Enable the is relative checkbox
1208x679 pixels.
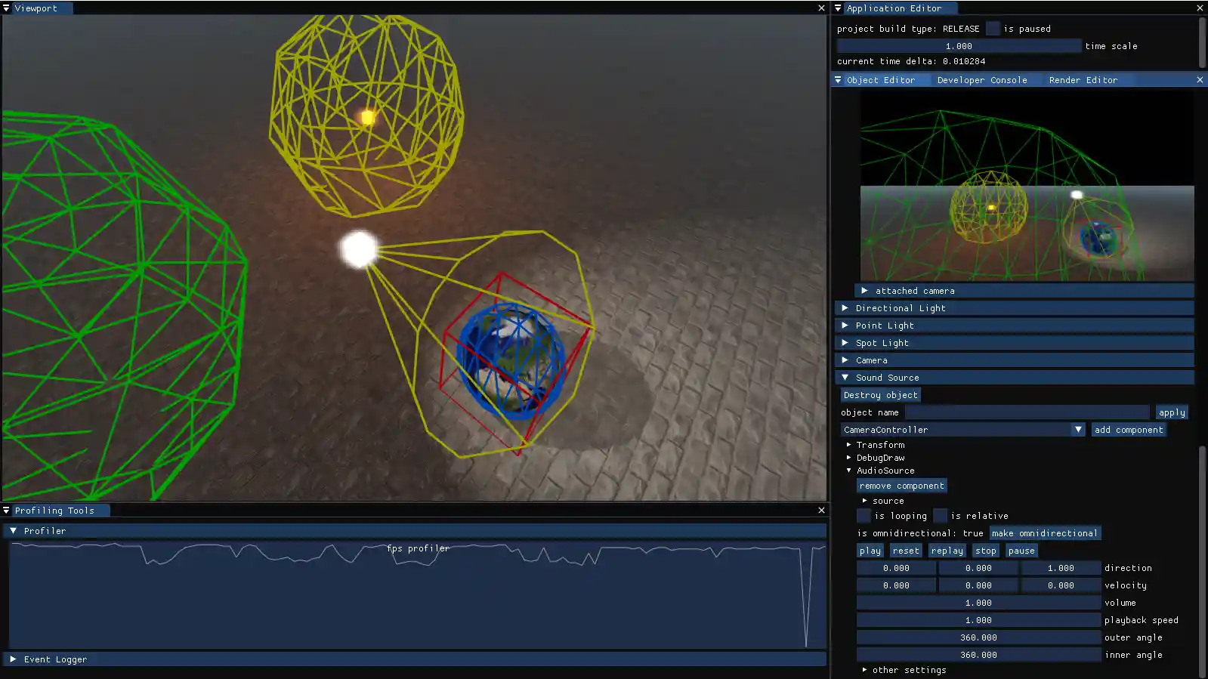(x=940, y=516)
